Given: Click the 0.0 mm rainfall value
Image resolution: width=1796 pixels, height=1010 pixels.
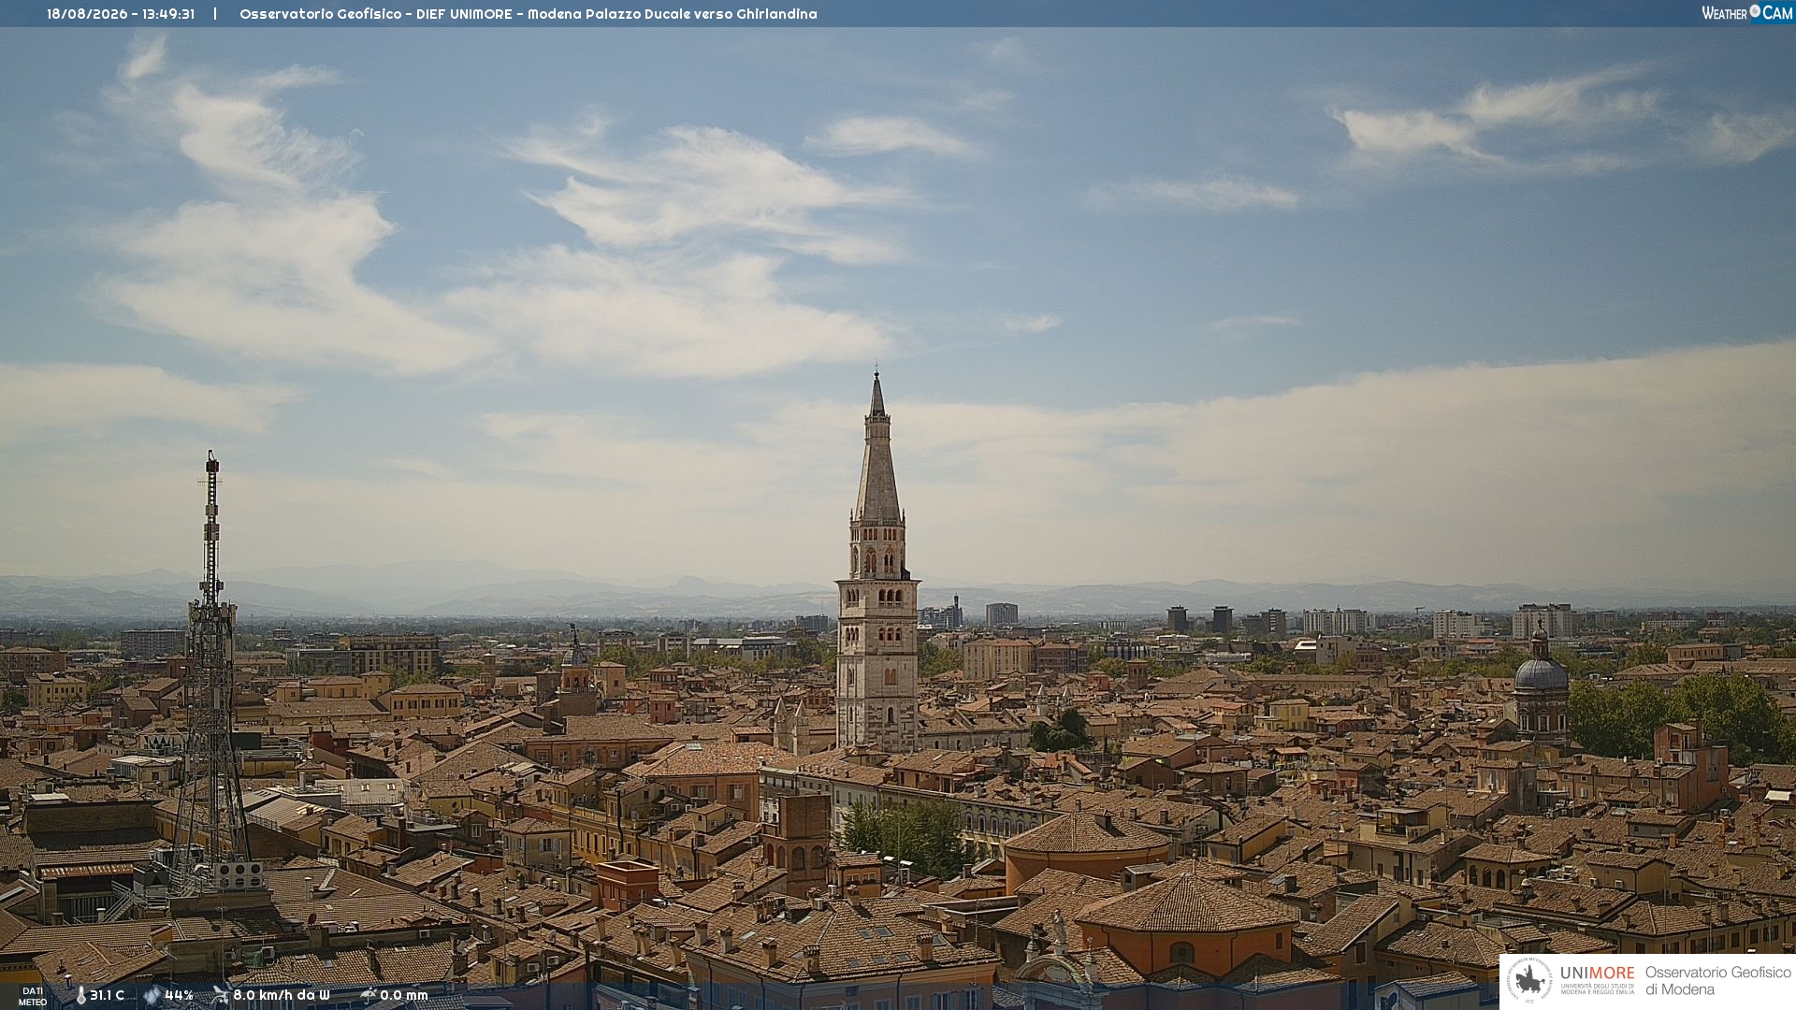Looking at the screenshot, I should (404, 995).
